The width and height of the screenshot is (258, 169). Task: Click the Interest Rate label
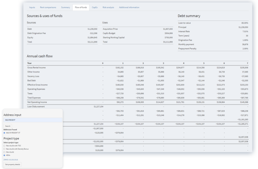pyautogui.click(x=184, y=32)
